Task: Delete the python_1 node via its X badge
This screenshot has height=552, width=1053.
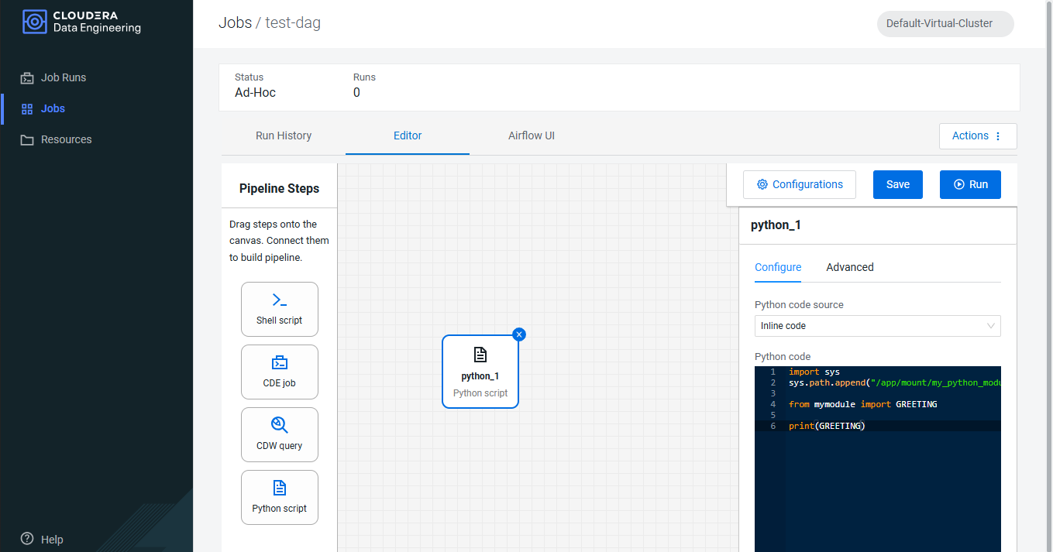Action: click(518, 334)
